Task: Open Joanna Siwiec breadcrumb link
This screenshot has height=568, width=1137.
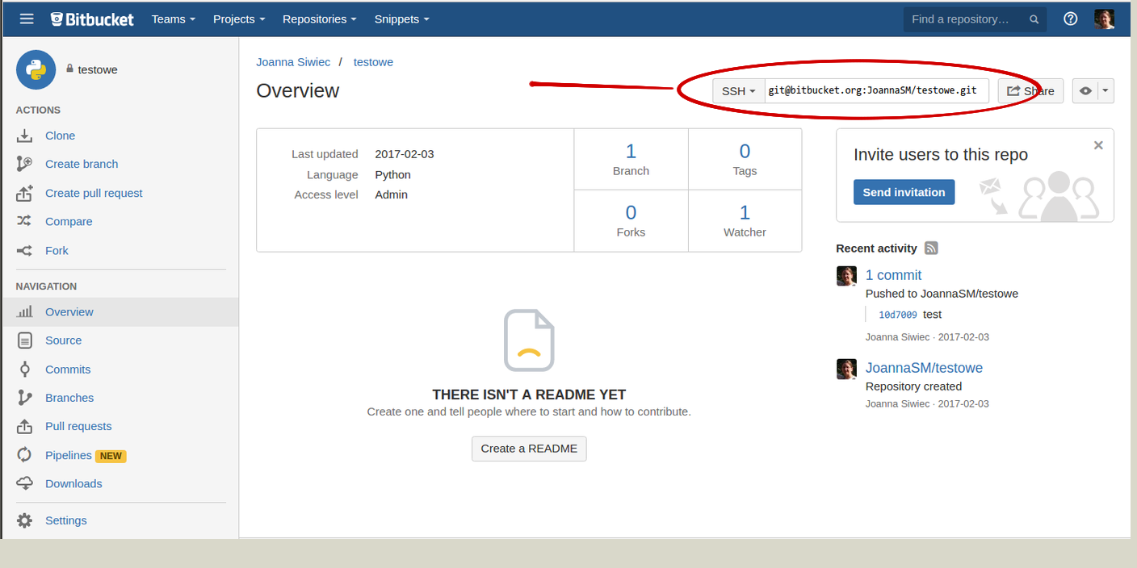Action: (x=293, y=62)
